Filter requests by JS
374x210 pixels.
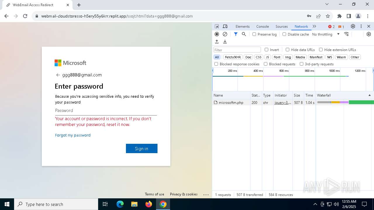pyautogui.click(x=267, y=57)
